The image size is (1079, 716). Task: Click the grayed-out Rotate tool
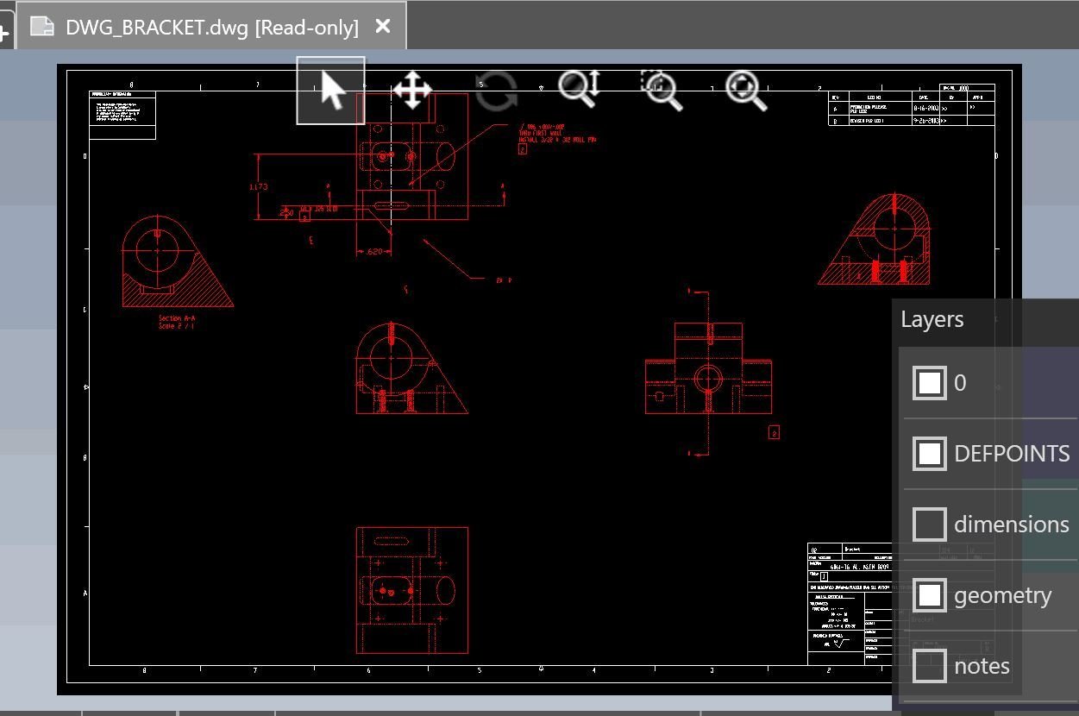496,91
